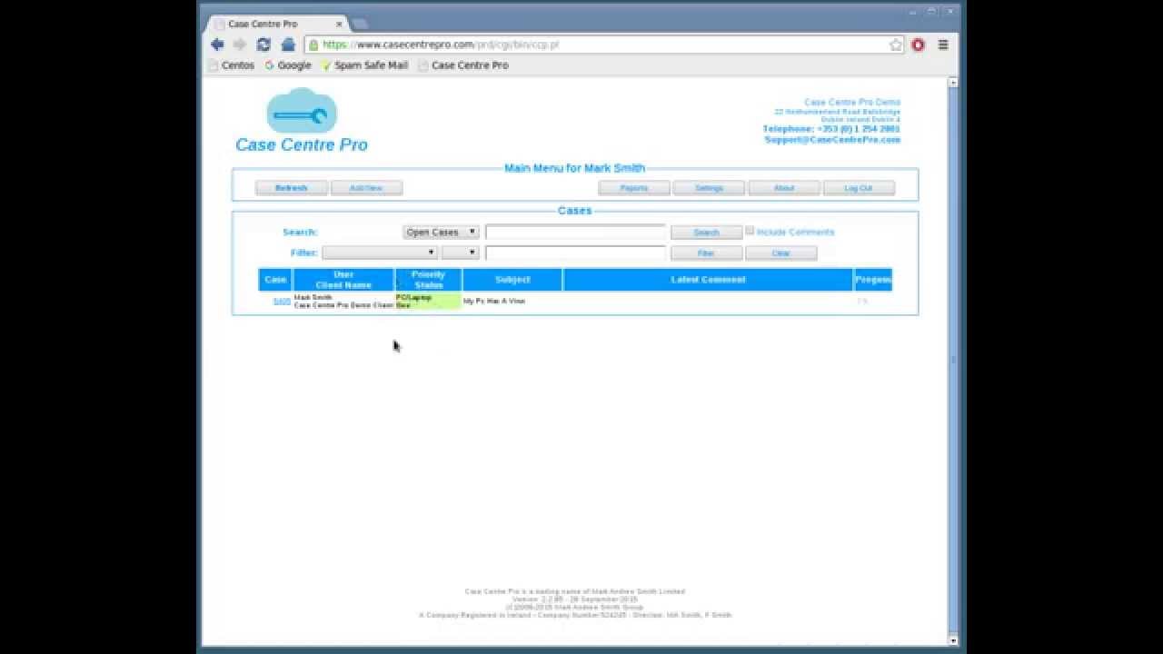Click the About button
Viewport: 1163px width, 654px height.
coord(784,188)
